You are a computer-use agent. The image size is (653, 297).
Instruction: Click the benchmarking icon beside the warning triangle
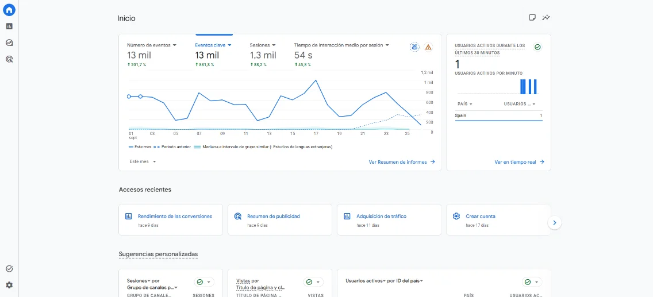[414, 48]
